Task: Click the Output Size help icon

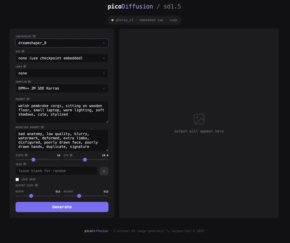Action: point(36,185)
